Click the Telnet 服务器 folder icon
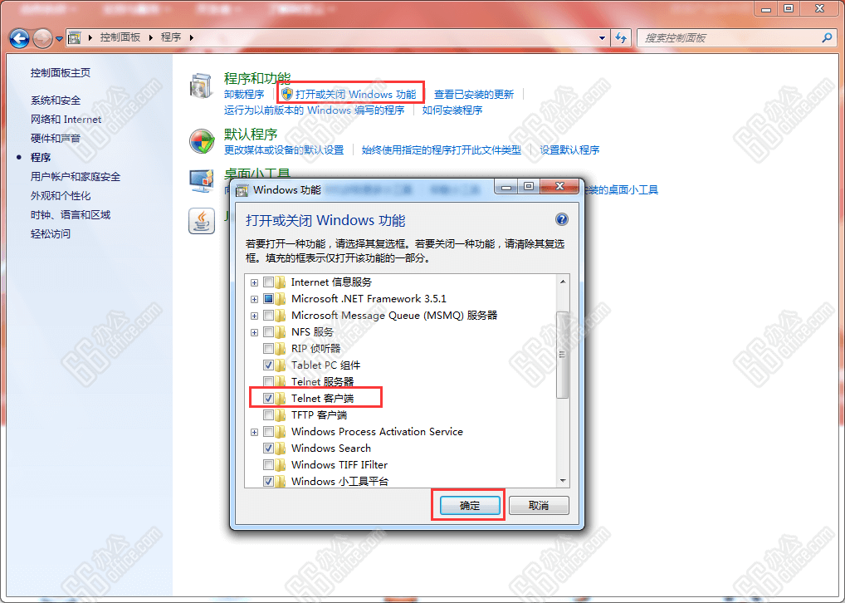 click(x=281, y=382)
